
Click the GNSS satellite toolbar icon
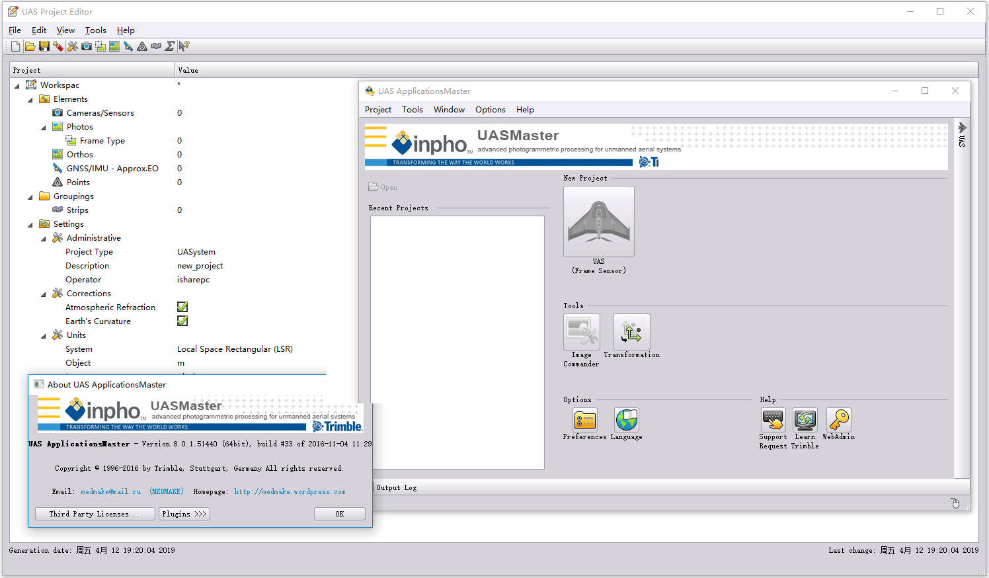click(x=128, y=46)
